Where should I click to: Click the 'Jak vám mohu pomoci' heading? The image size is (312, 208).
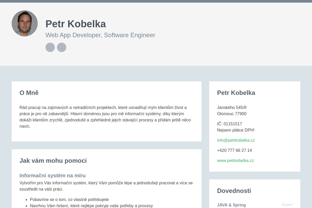53,161
